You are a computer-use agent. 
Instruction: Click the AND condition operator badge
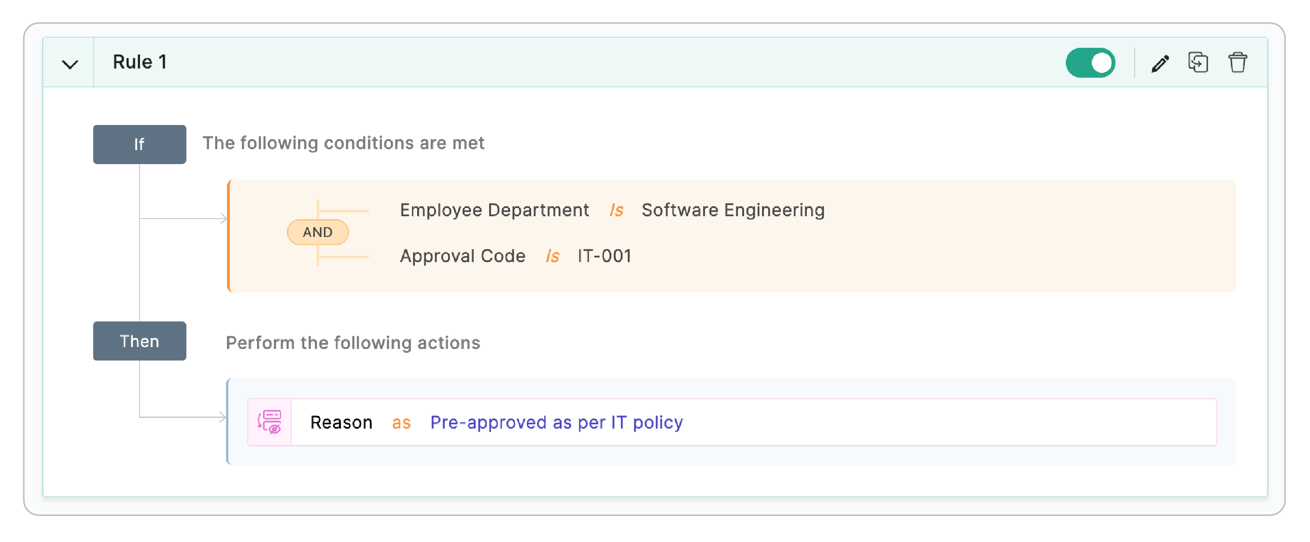click(x=317, y=232)
